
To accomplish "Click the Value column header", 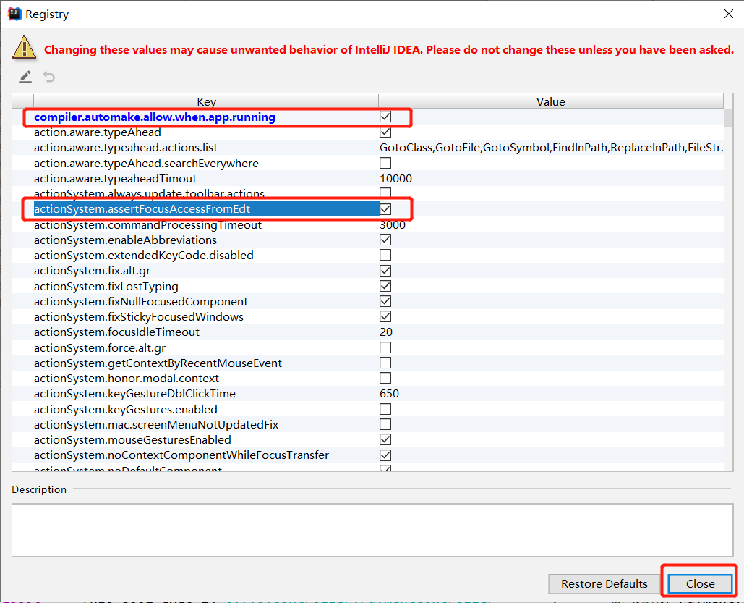I will pos(550,101).
